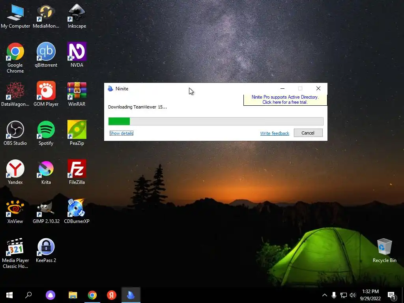Viewport: 404px width, 303px height.
Task: Select FileZilla desktop icon
Action: tap(77, 172)
